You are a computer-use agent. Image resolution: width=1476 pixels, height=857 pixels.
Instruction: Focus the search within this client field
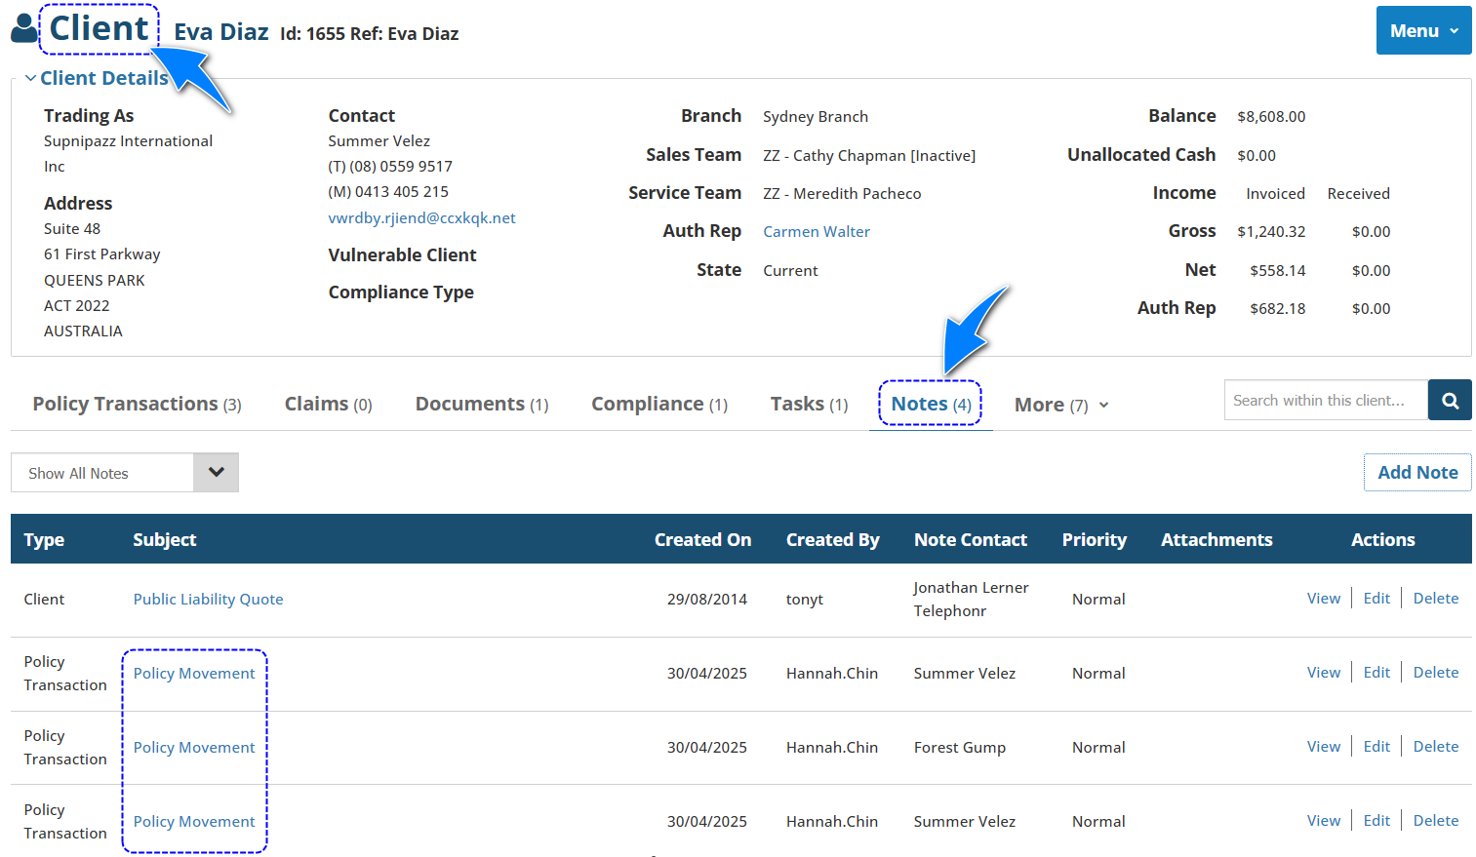(x=1325, y=401)
